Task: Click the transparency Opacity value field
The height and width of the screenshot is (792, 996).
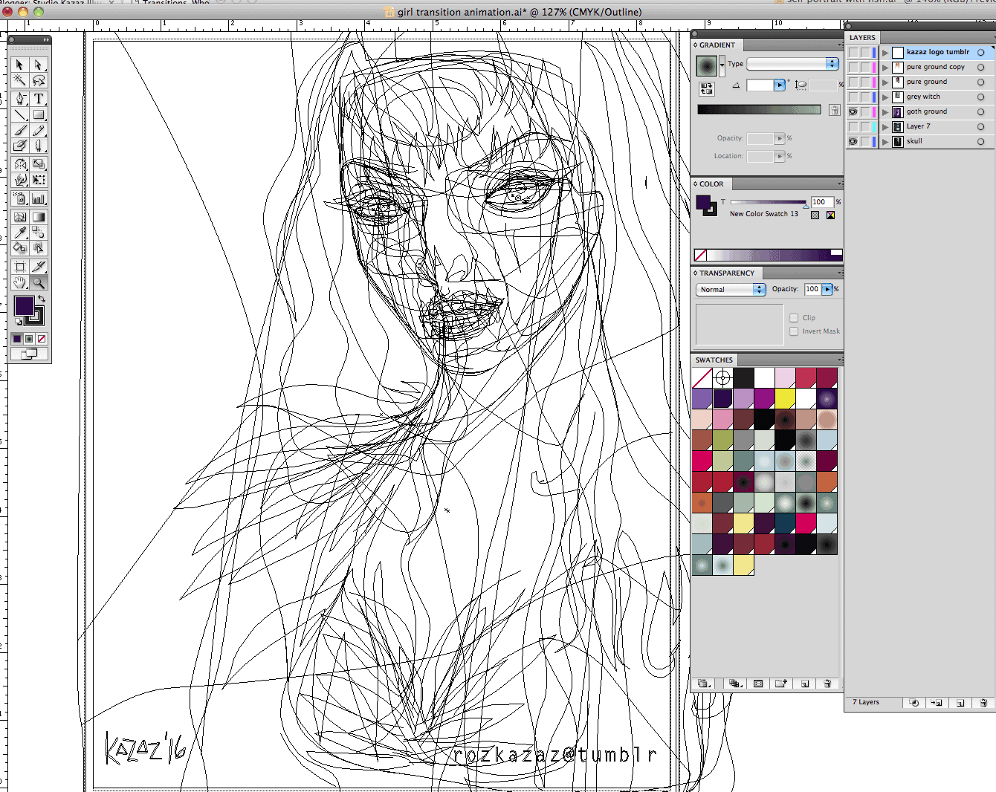Action: pyautogui.click(x=812, y=289)
